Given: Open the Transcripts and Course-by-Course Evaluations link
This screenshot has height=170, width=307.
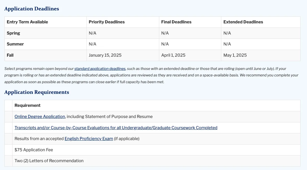Looking at the screenshot, I should point(116,128).
